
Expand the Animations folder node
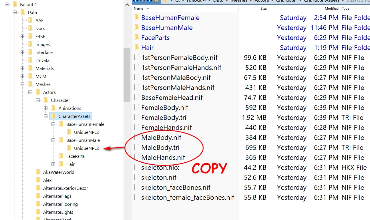click(x=45, y=108)
